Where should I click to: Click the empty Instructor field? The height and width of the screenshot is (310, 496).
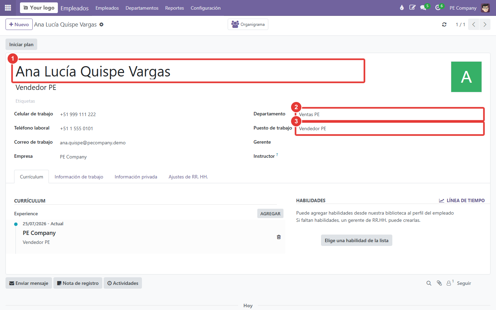(390, 156)
